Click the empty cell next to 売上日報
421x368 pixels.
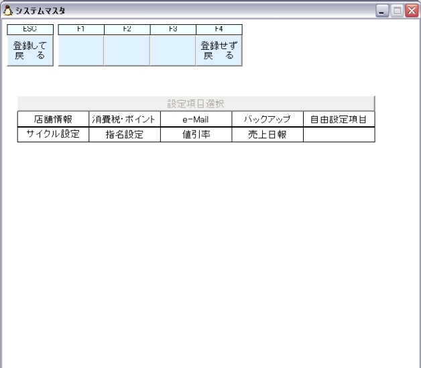coord(339,134)
